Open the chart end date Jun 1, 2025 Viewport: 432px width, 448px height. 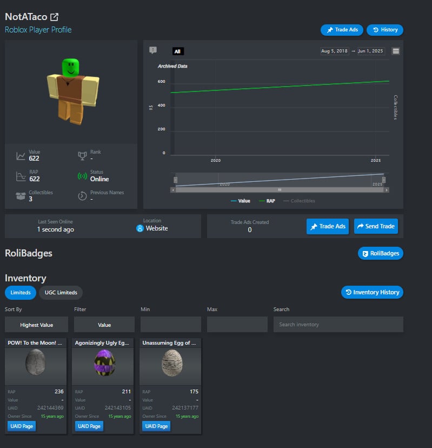370,51
